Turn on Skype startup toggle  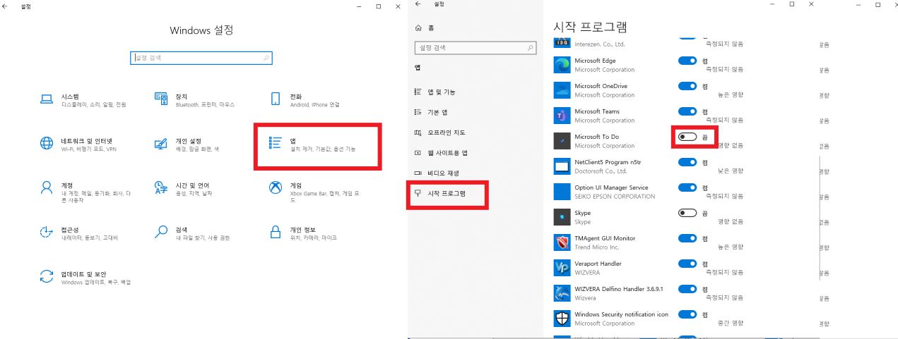(687, 213)
